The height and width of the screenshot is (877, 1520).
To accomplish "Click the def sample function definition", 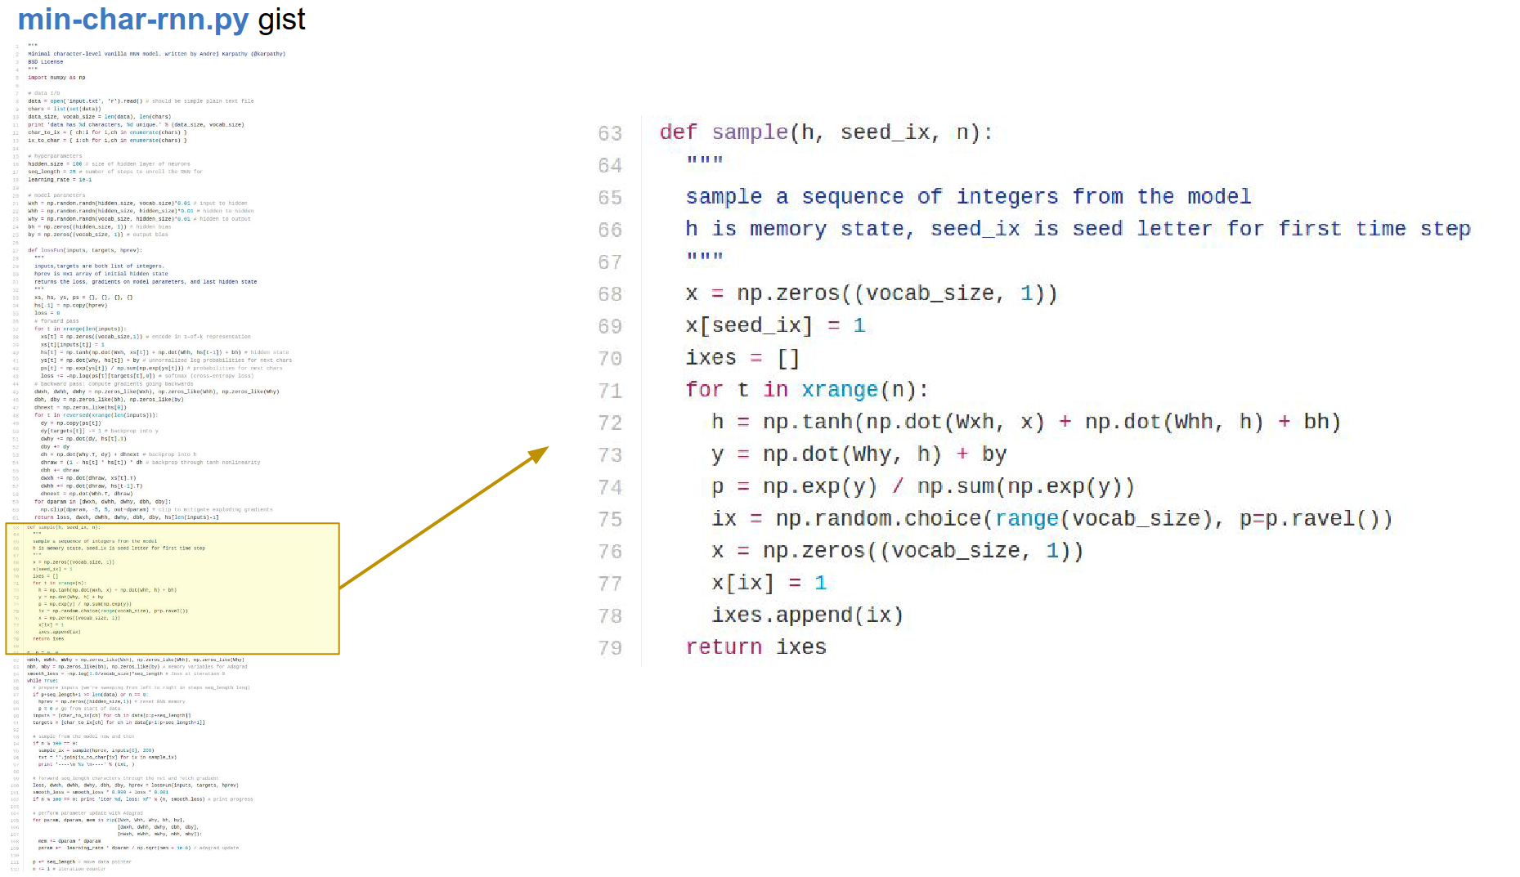I will (826, 132).
